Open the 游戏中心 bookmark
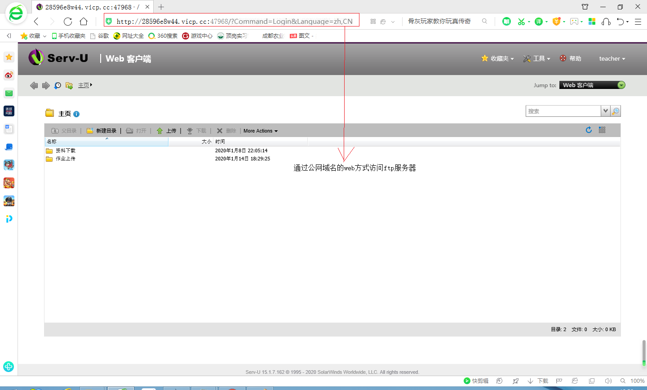 [197, 36]
